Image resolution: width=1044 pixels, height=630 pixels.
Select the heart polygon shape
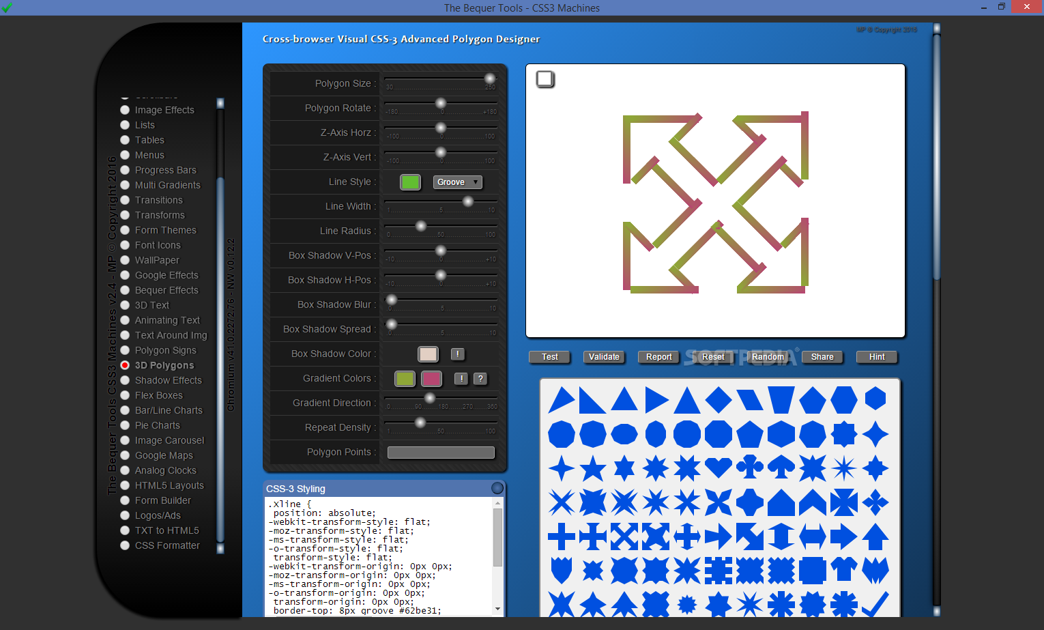718,468
